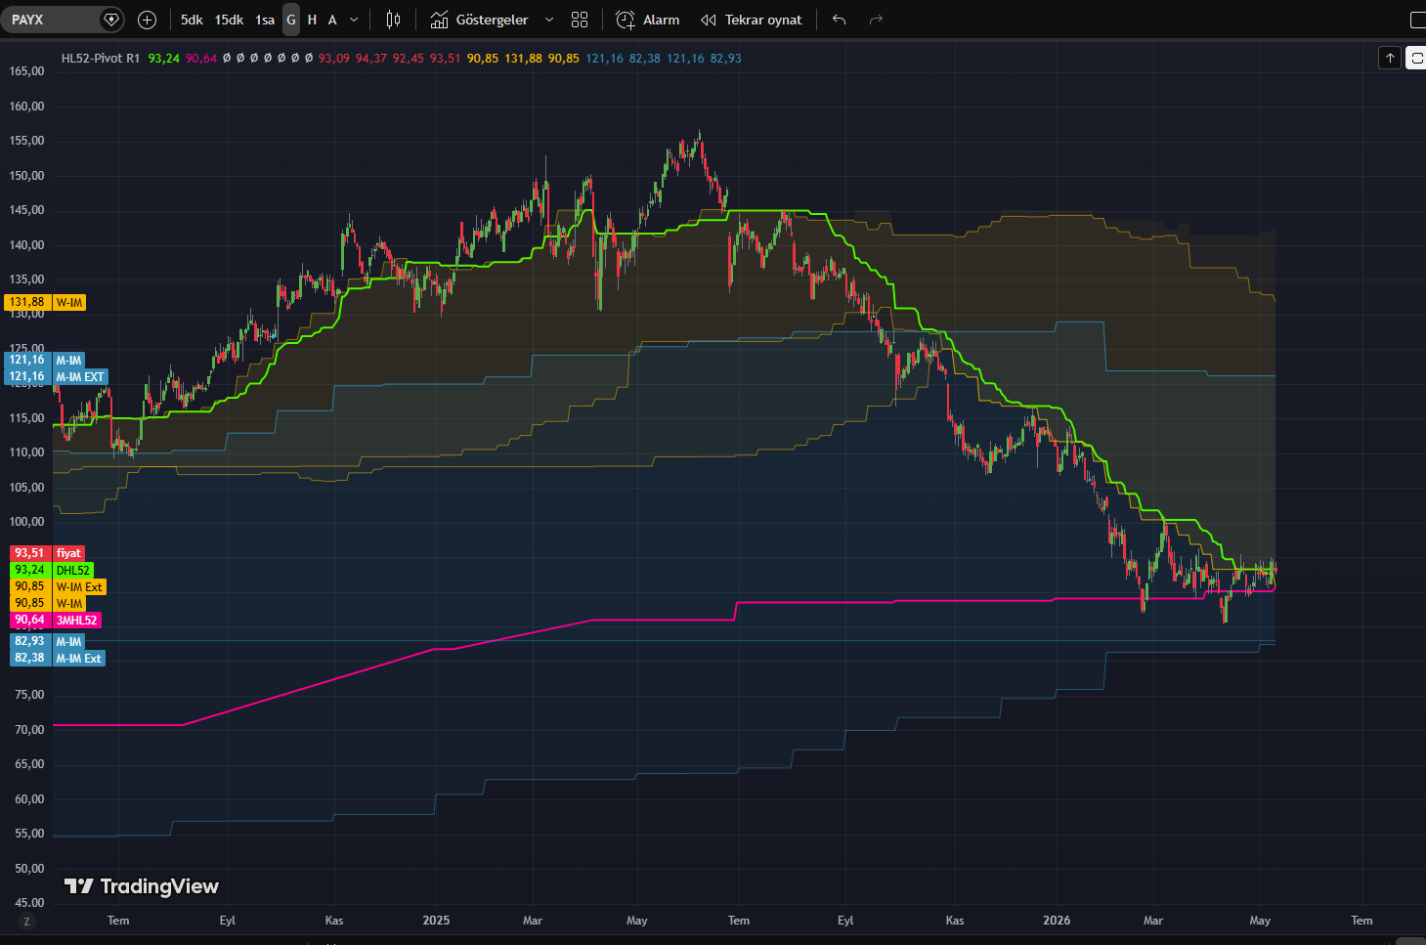Open the Göstergeler indicators dialog
This screenshot has height=945, width=1426.
click(x=480, y=20)
